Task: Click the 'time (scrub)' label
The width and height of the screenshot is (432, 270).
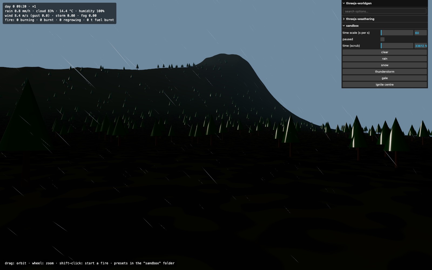Action: click(351, 46)
